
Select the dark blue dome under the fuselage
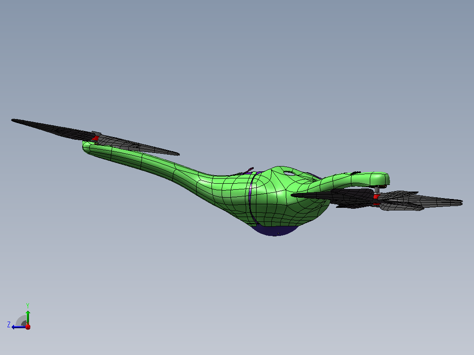point(274,231)
